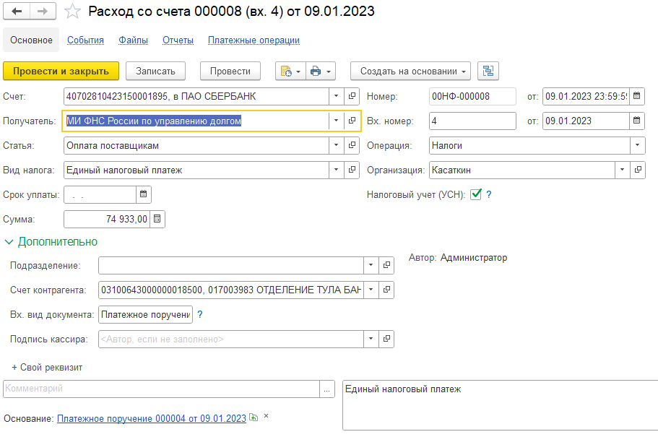Click the Провести button
This screenshot has height=437, width=658.
(230, 72)
